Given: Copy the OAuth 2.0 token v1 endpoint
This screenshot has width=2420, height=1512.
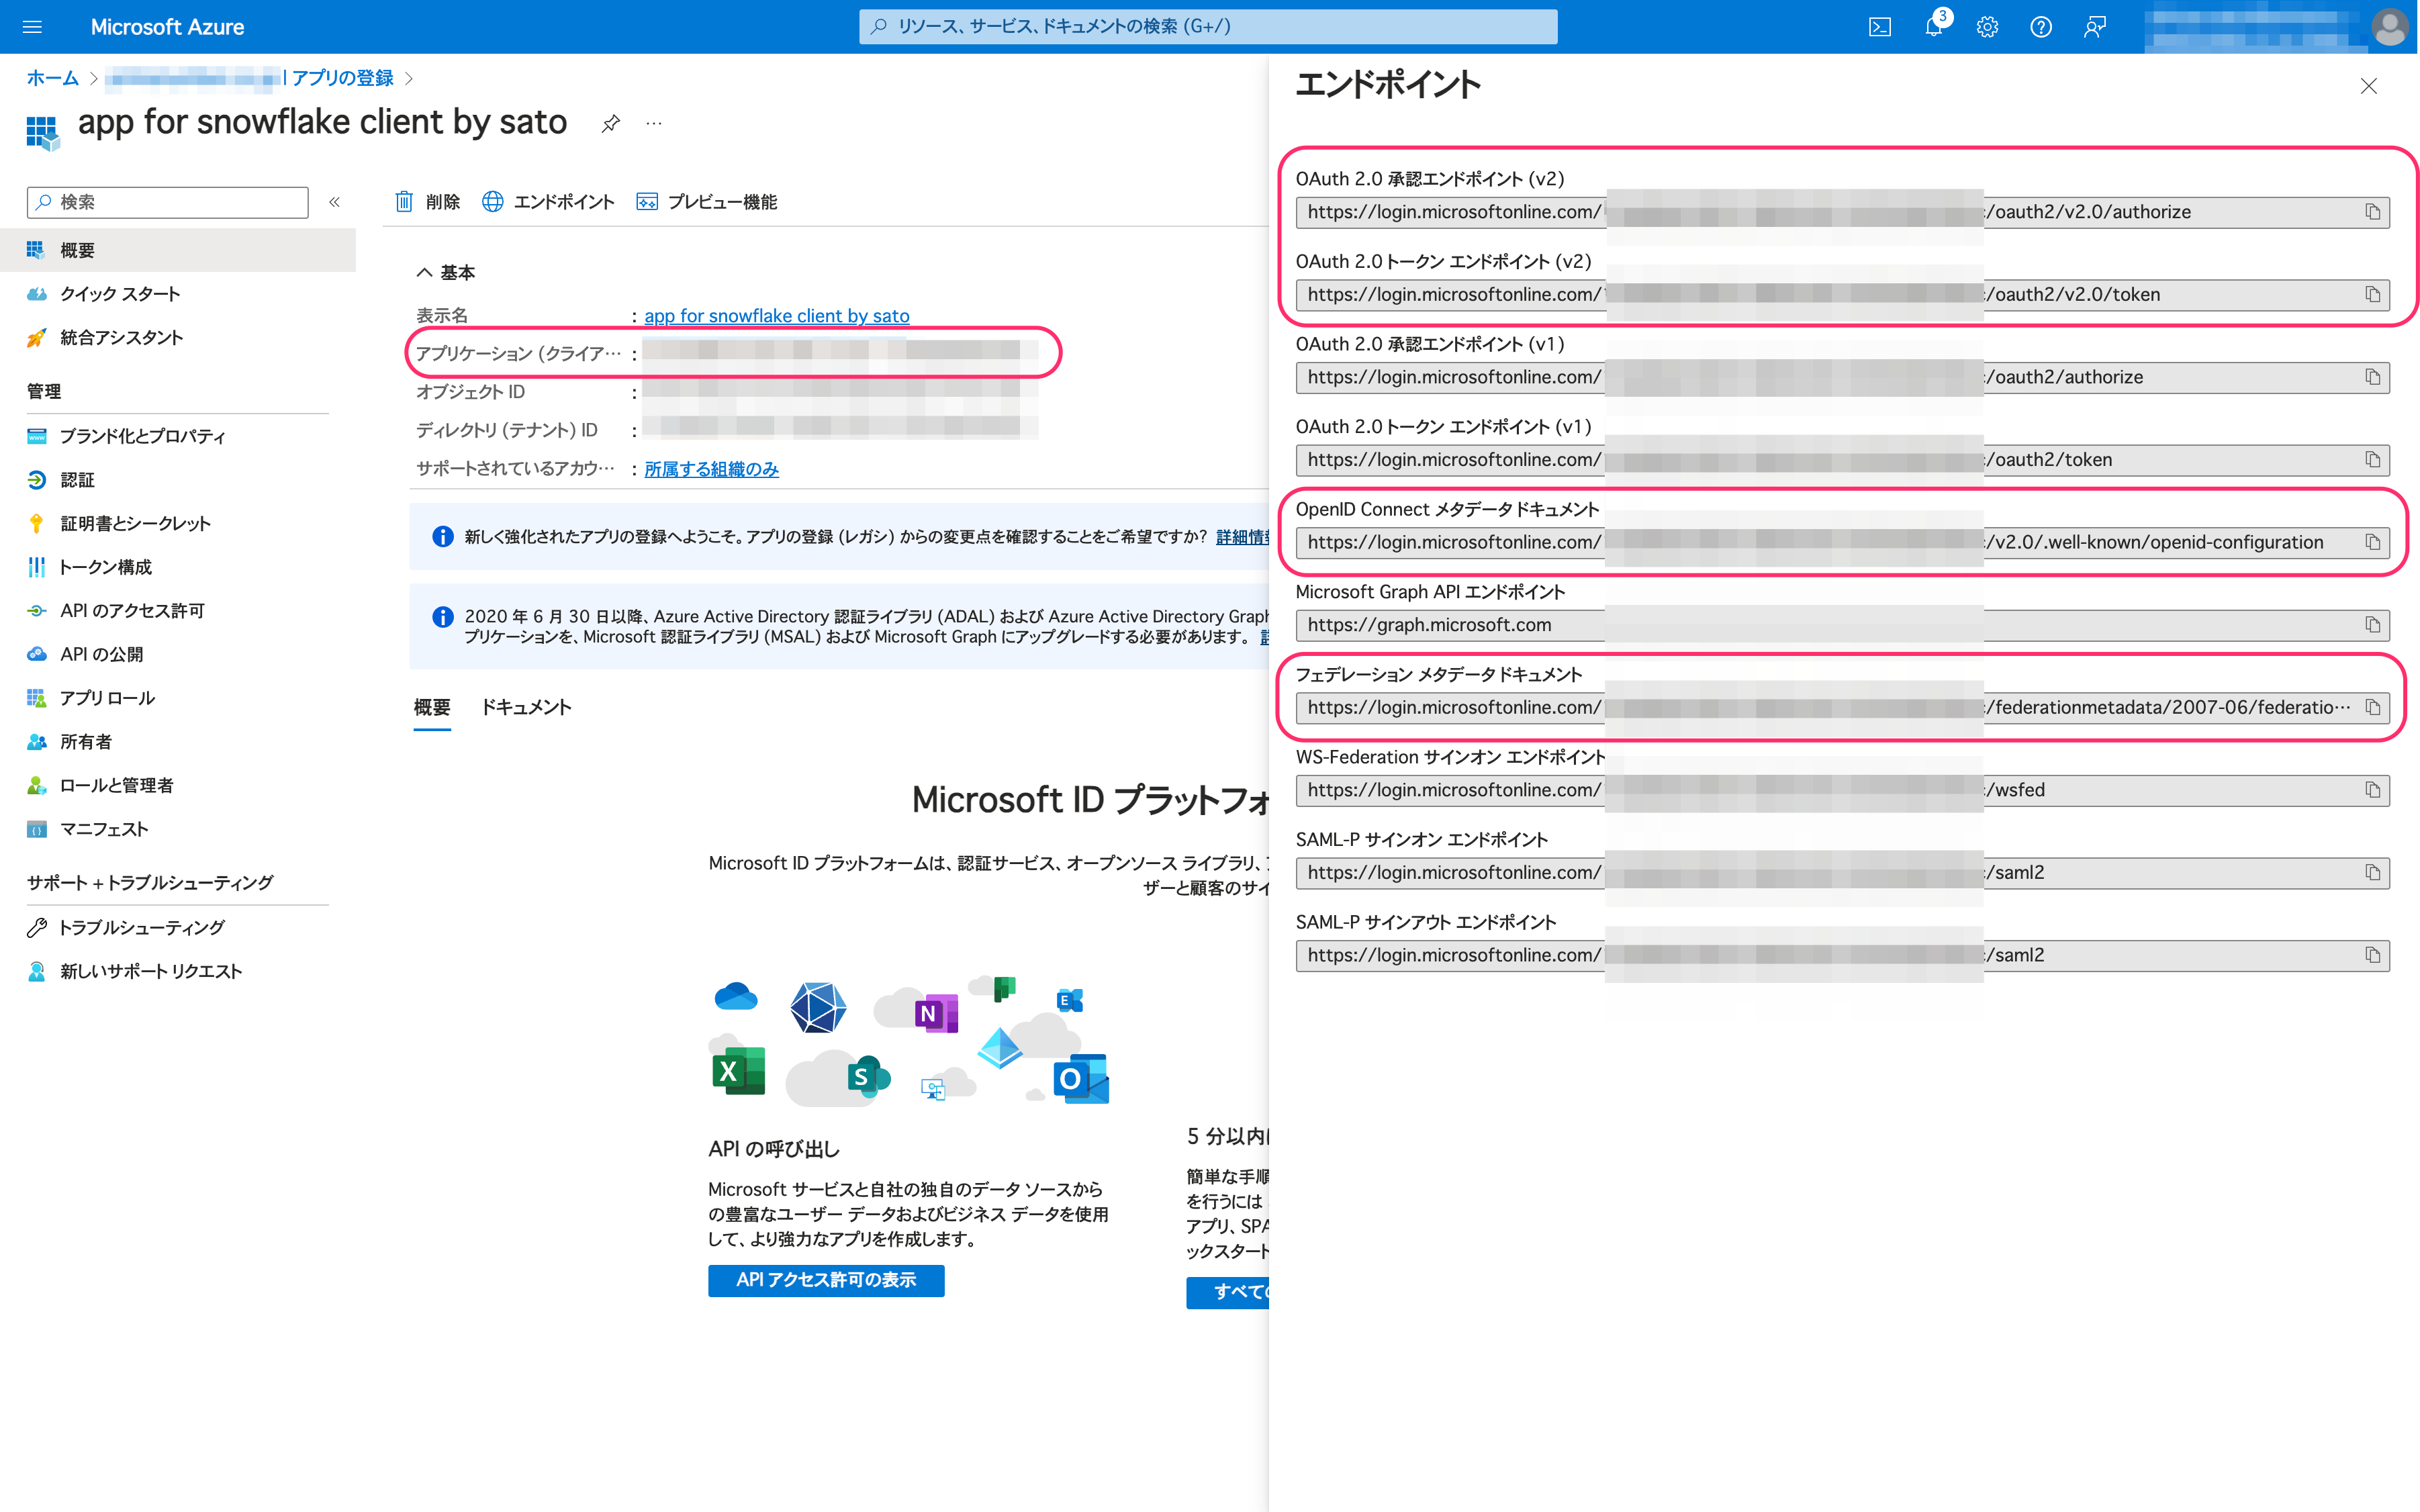Looking at the screenshot, I should (2372, 460).
